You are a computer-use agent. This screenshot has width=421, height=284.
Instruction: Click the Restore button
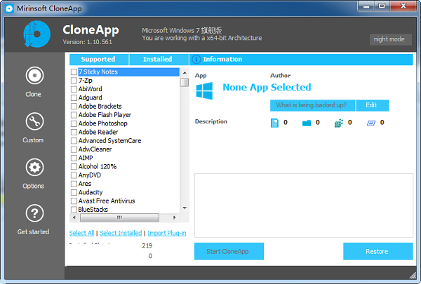tap(377, 251)
